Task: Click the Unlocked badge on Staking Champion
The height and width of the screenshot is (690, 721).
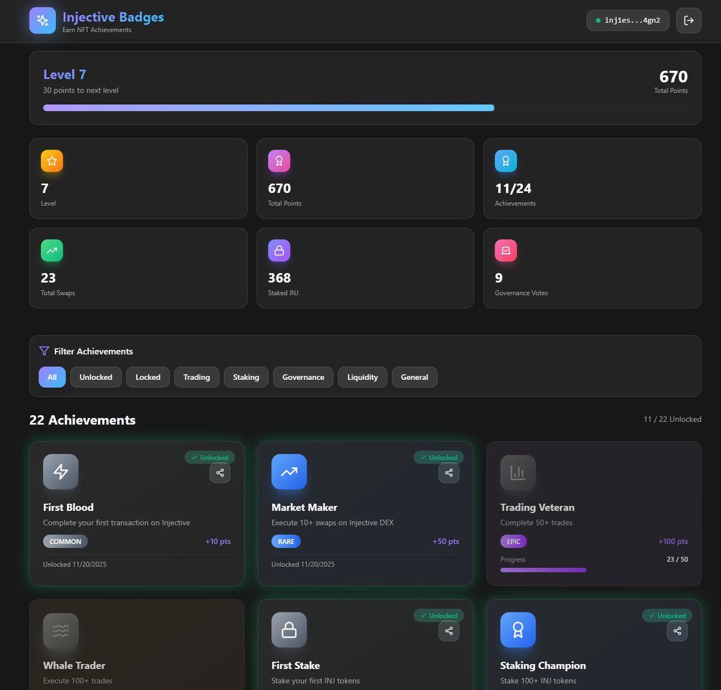Action: [667, 615]
